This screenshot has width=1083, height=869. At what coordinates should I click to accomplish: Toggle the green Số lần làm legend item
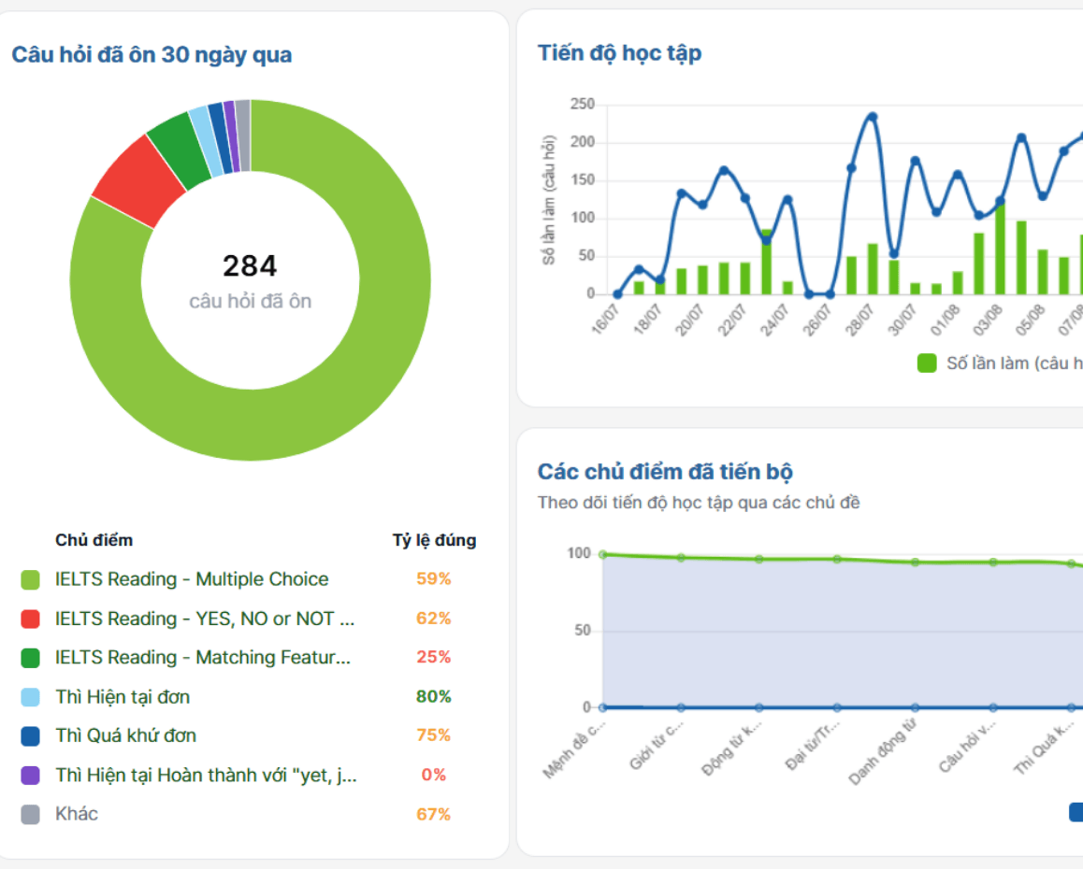[1000, 363]
